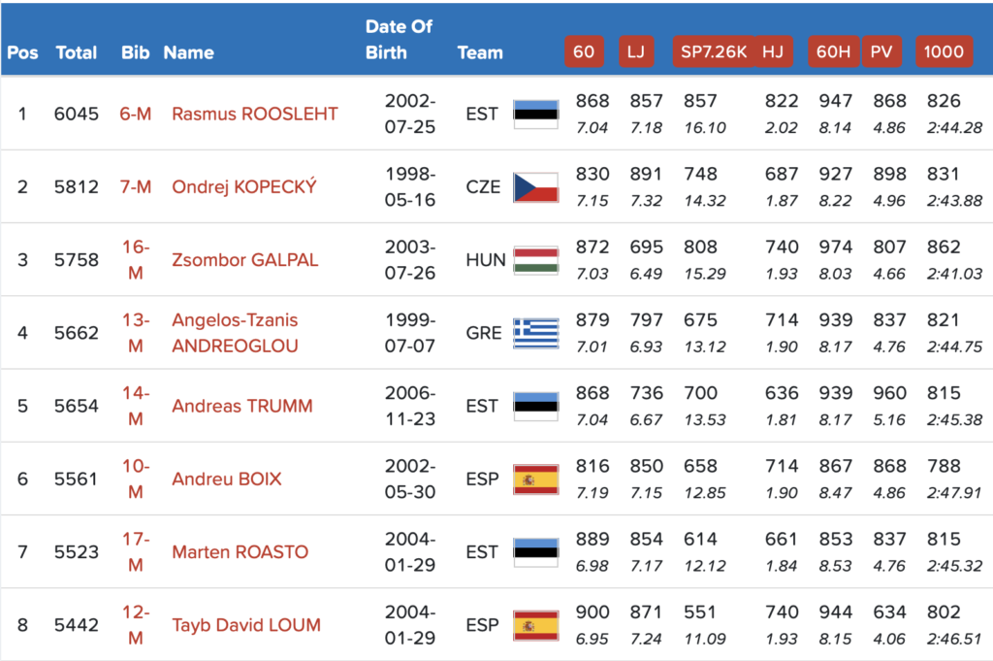Click the Total column header
993x661 pixels.
pos(77,52)
